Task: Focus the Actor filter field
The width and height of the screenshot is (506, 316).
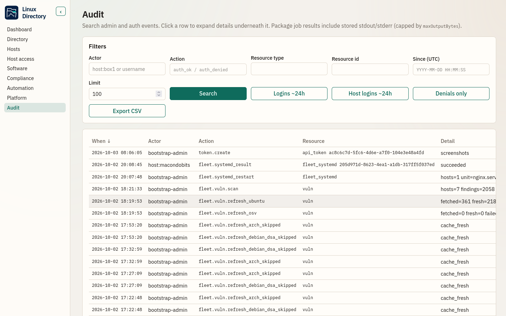Action: coord(127,69)
